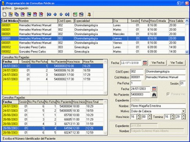
Task: Increase Termina minutes with up arrow
Action: click(184, 115)
